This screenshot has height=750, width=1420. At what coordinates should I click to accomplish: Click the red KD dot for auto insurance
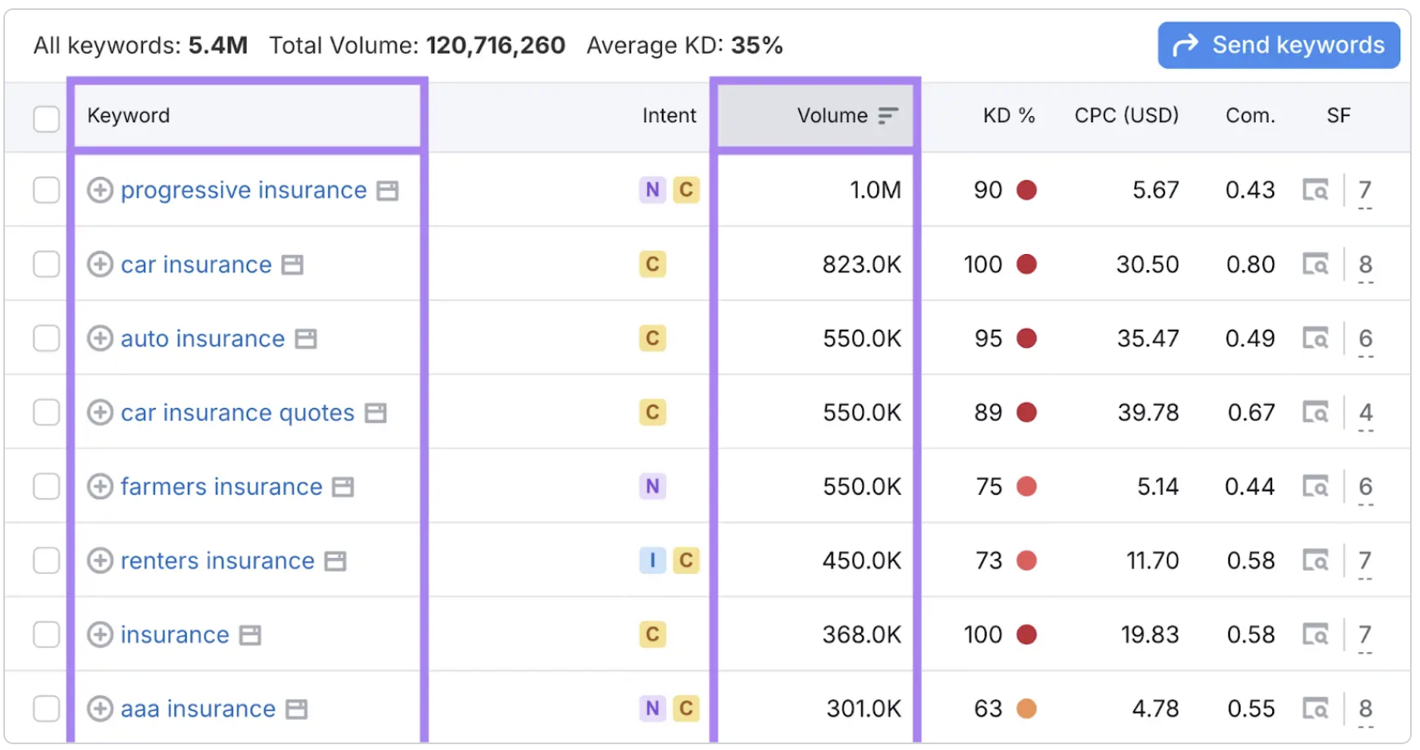coord(1026,338)
